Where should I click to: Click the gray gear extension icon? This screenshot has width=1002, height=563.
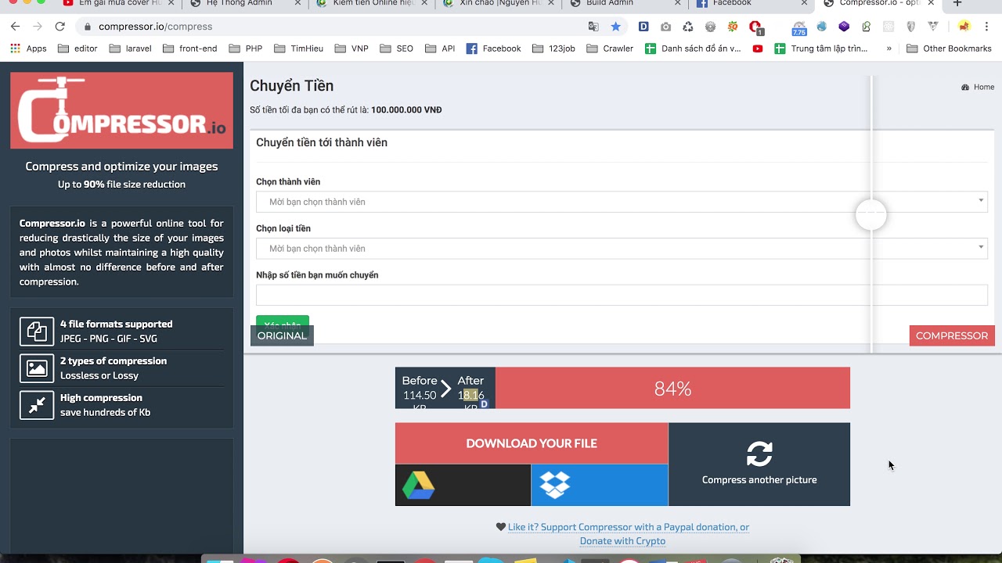click(x=710, y=27)
